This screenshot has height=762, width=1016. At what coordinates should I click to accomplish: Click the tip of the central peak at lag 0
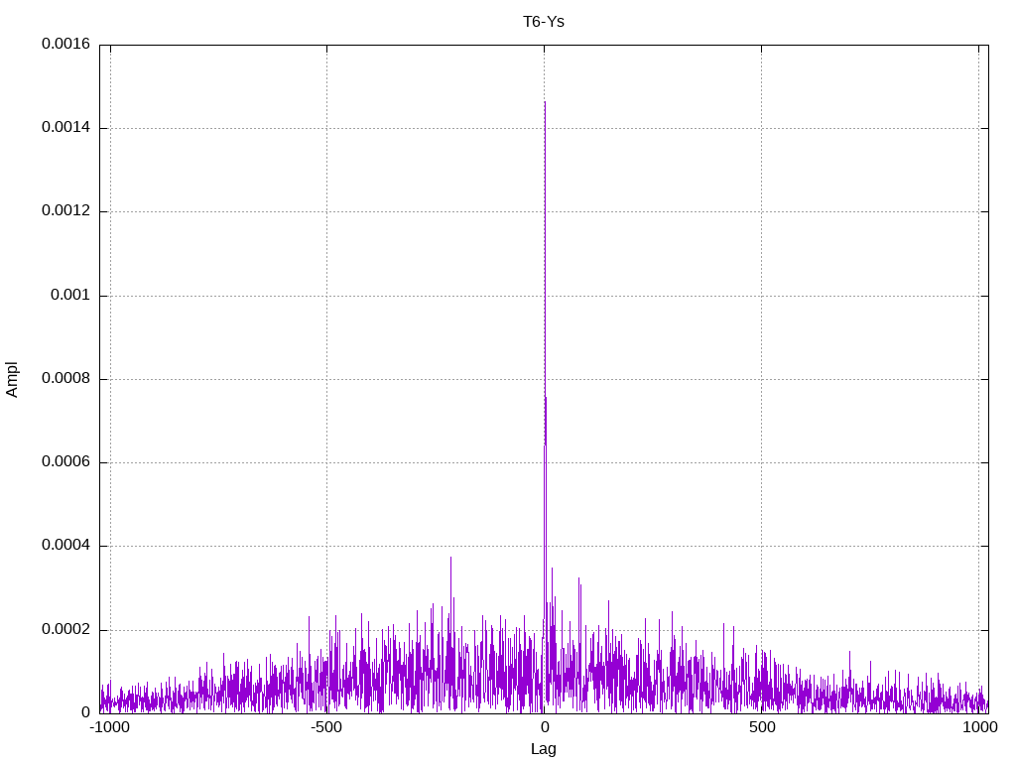[x=545, y=102]
